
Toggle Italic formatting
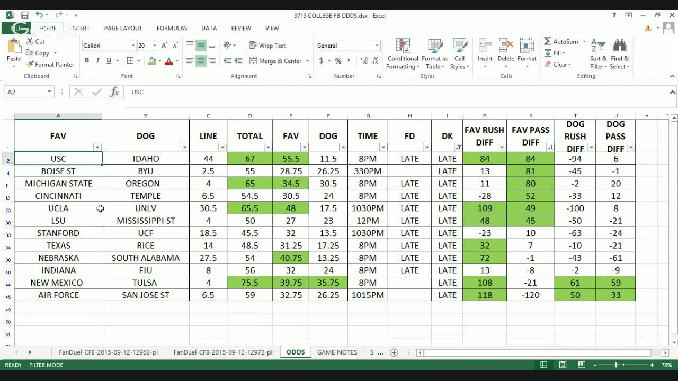[x=98, y=61]
